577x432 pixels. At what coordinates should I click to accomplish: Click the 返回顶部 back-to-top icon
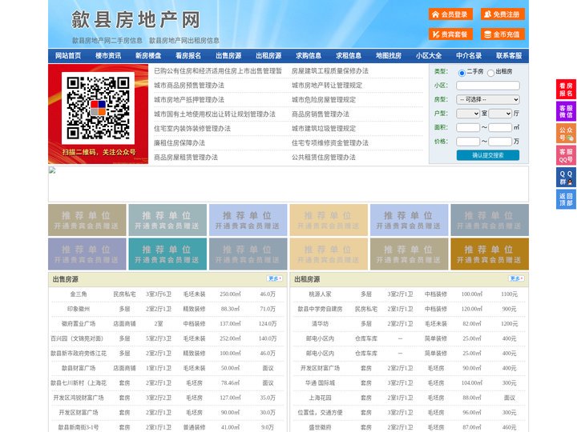[x=566, y=199]
